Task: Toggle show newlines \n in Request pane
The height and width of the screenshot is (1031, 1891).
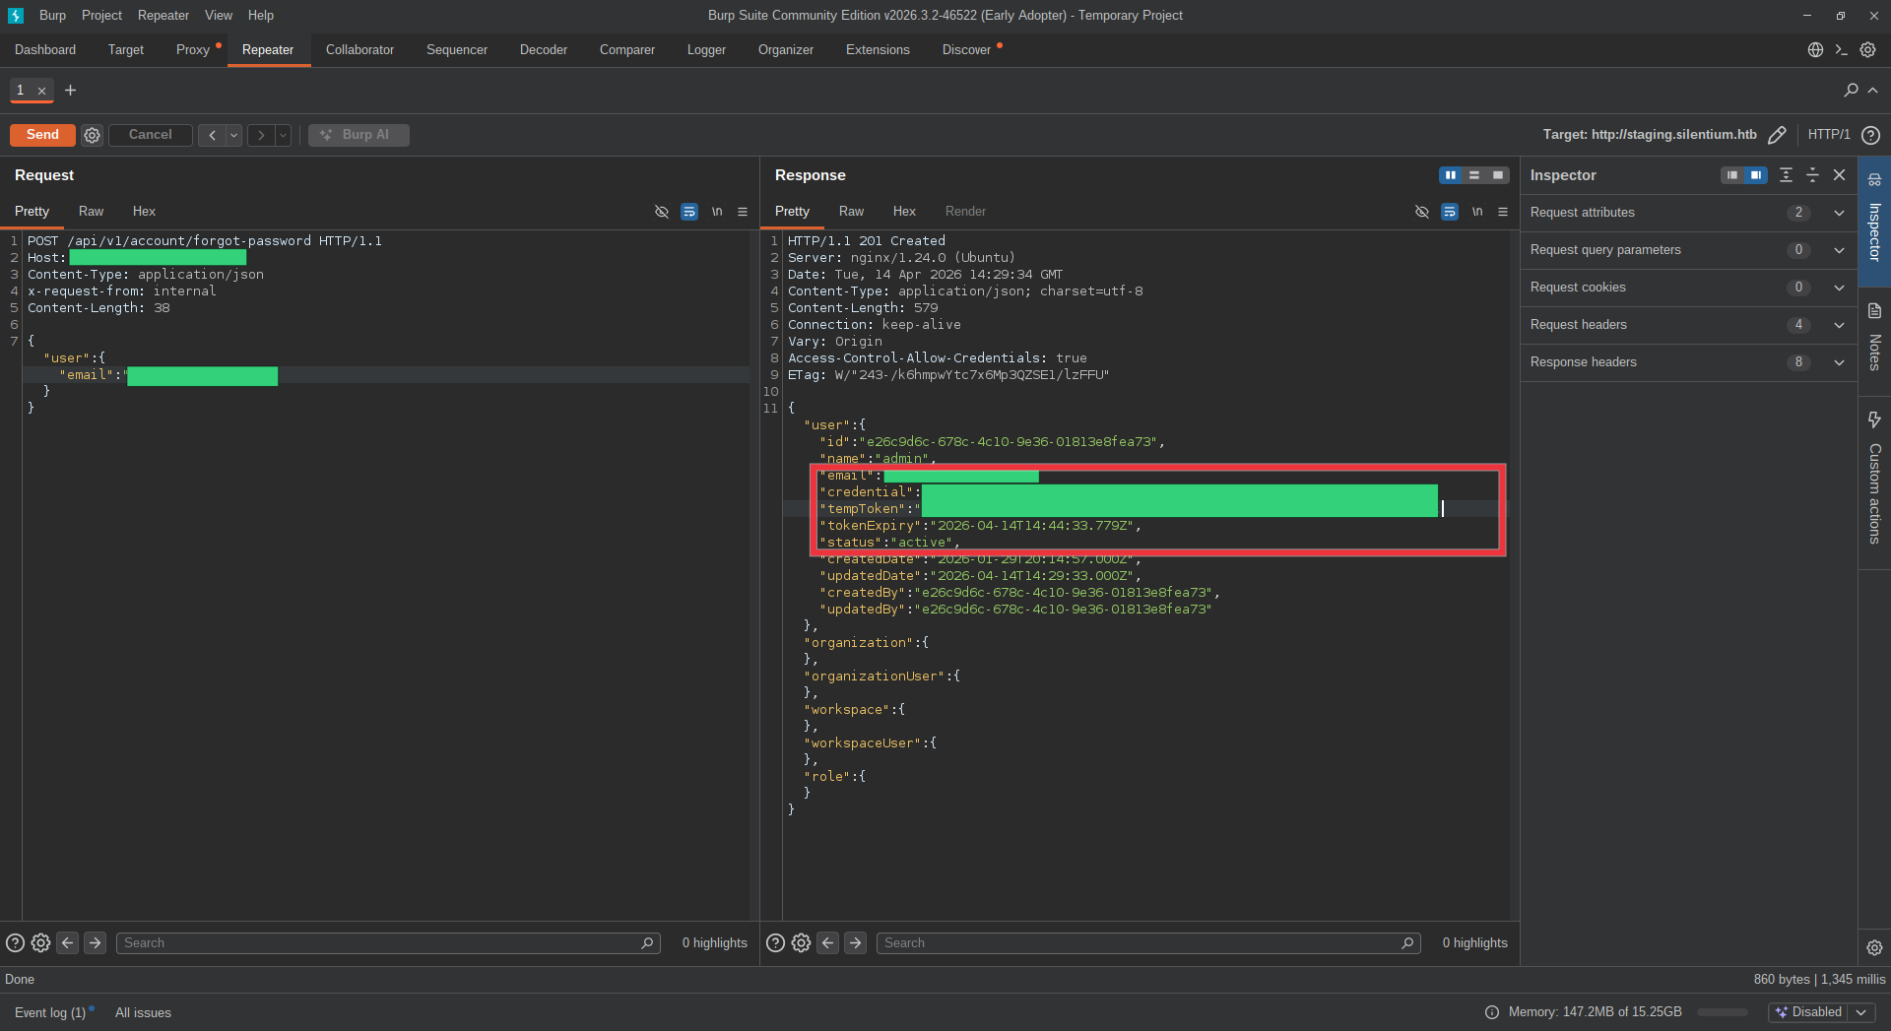Action: pos(717,212)
